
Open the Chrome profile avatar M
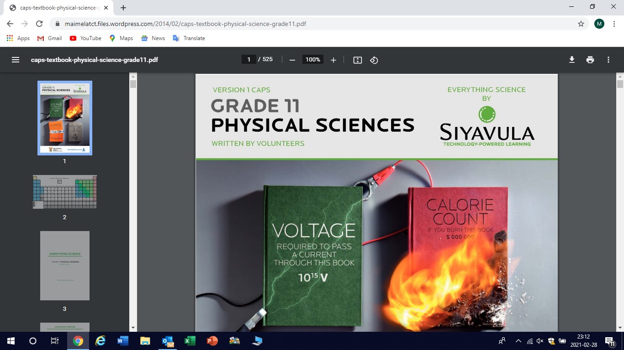(x=599, y=24)
